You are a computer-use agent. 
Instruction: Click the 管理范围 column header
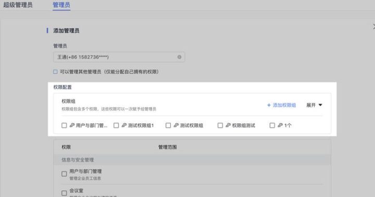tap(167, 147)
